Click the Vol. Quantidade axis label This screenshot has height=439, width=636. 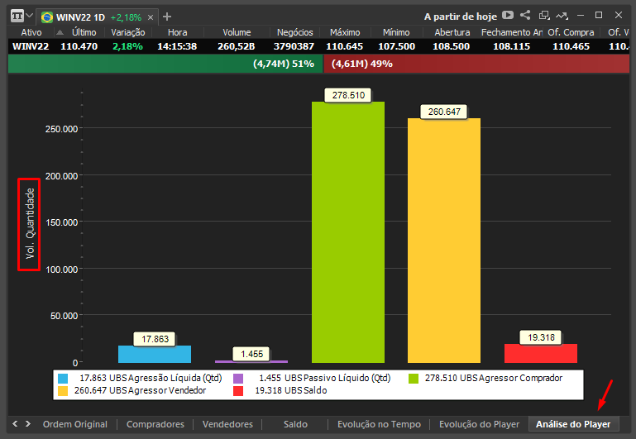[x=30, y=224]
